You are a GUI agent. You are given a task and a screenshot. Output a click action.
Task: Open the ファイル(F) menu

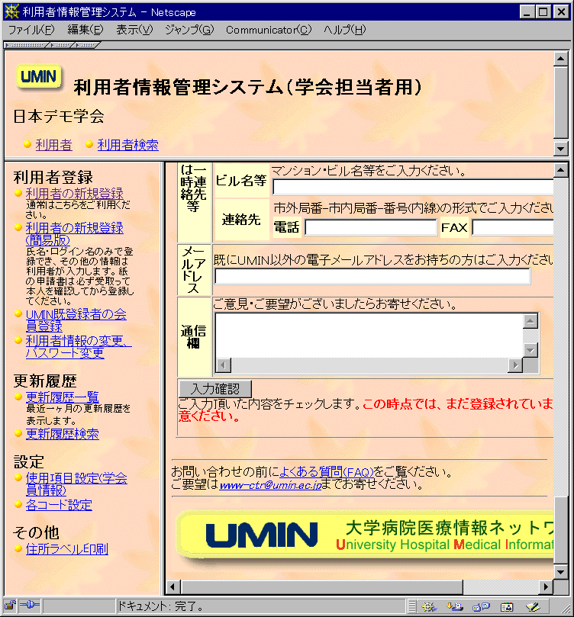click(x=31, y=30)
